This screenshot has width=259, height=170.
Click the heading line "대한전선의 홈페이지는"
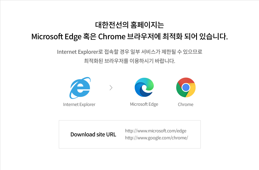129,25
